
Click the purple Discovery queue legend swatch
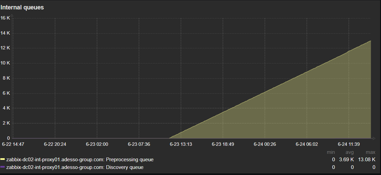pos(3,167)
